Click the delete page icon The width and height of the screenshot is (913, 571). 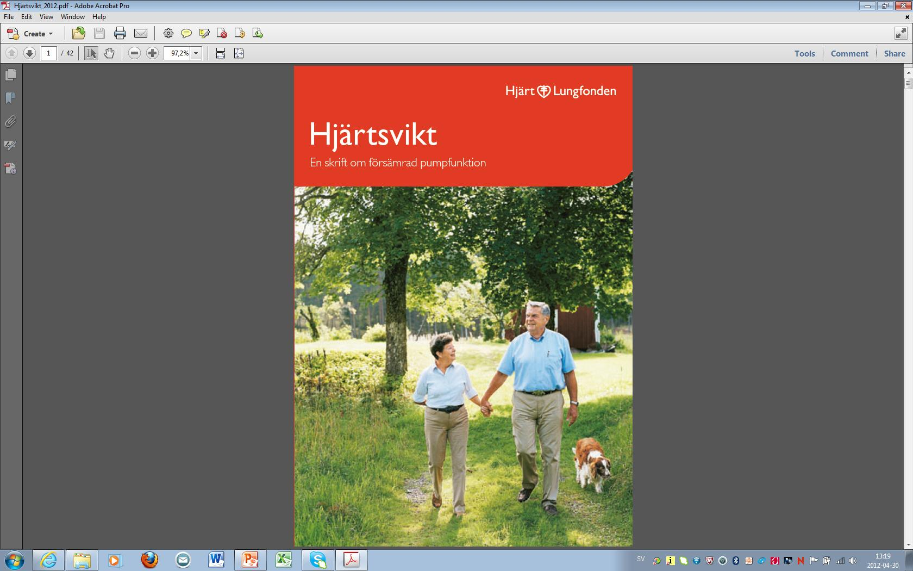(x=222, y=34)
